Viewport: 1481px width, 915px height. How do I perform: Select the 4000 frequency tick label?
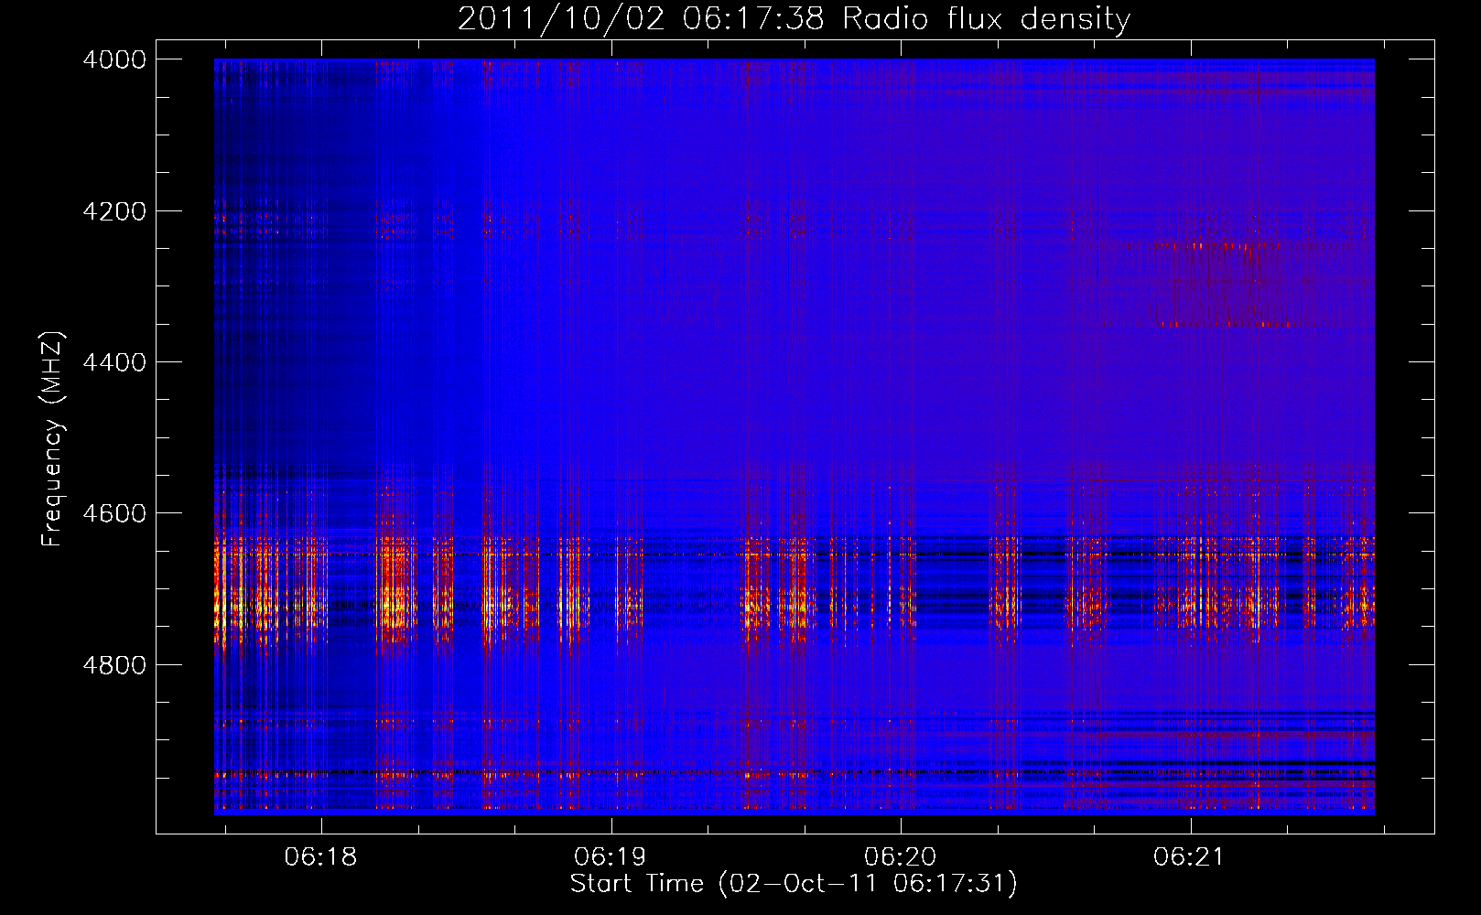point(114,59)
